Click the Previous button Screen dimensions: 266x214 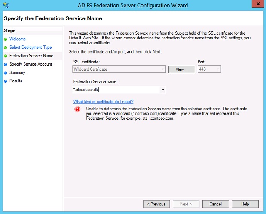(x=156, y=204)
